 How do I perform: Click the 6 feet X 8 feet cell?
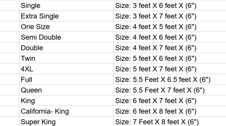pyautogui.click(x=170, y=111)
